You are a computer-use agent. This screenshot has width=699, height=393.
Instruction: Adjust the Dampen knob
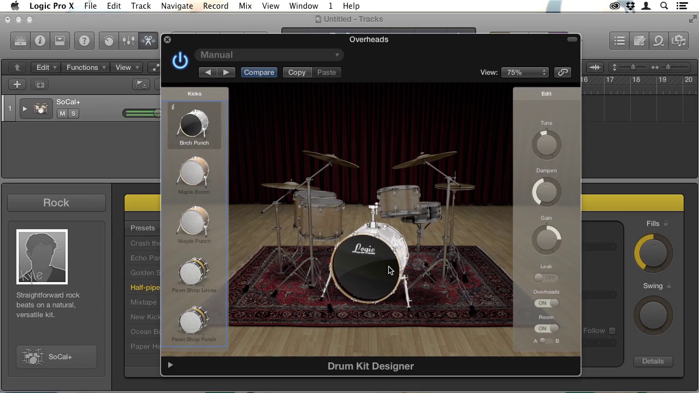coord(546,192)
